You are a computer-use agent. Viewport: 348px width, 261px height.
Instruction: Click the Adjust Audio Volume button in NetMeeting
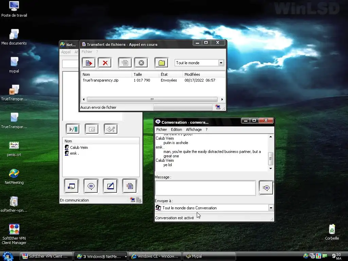click(110, 129)
